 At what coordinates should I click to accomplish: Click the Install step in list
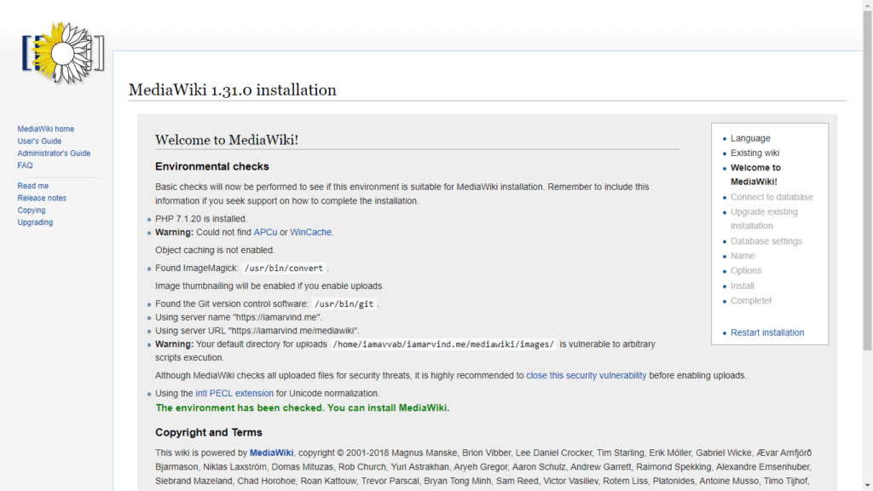pyautogui.click(x=743, y=286)
